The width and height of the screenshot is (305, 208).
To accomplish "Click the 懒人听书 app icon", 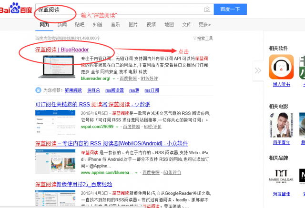I will tap(281, 67).
